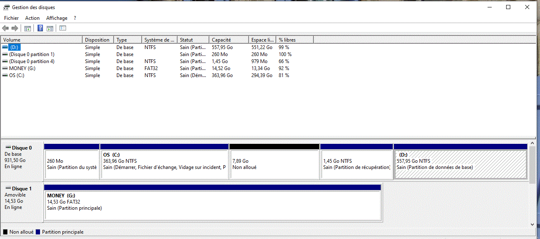Viewport: 540px width, 239px height.
Task: Select the MONEY (G:) partition block on Disque 1
Action: point(213,202)
